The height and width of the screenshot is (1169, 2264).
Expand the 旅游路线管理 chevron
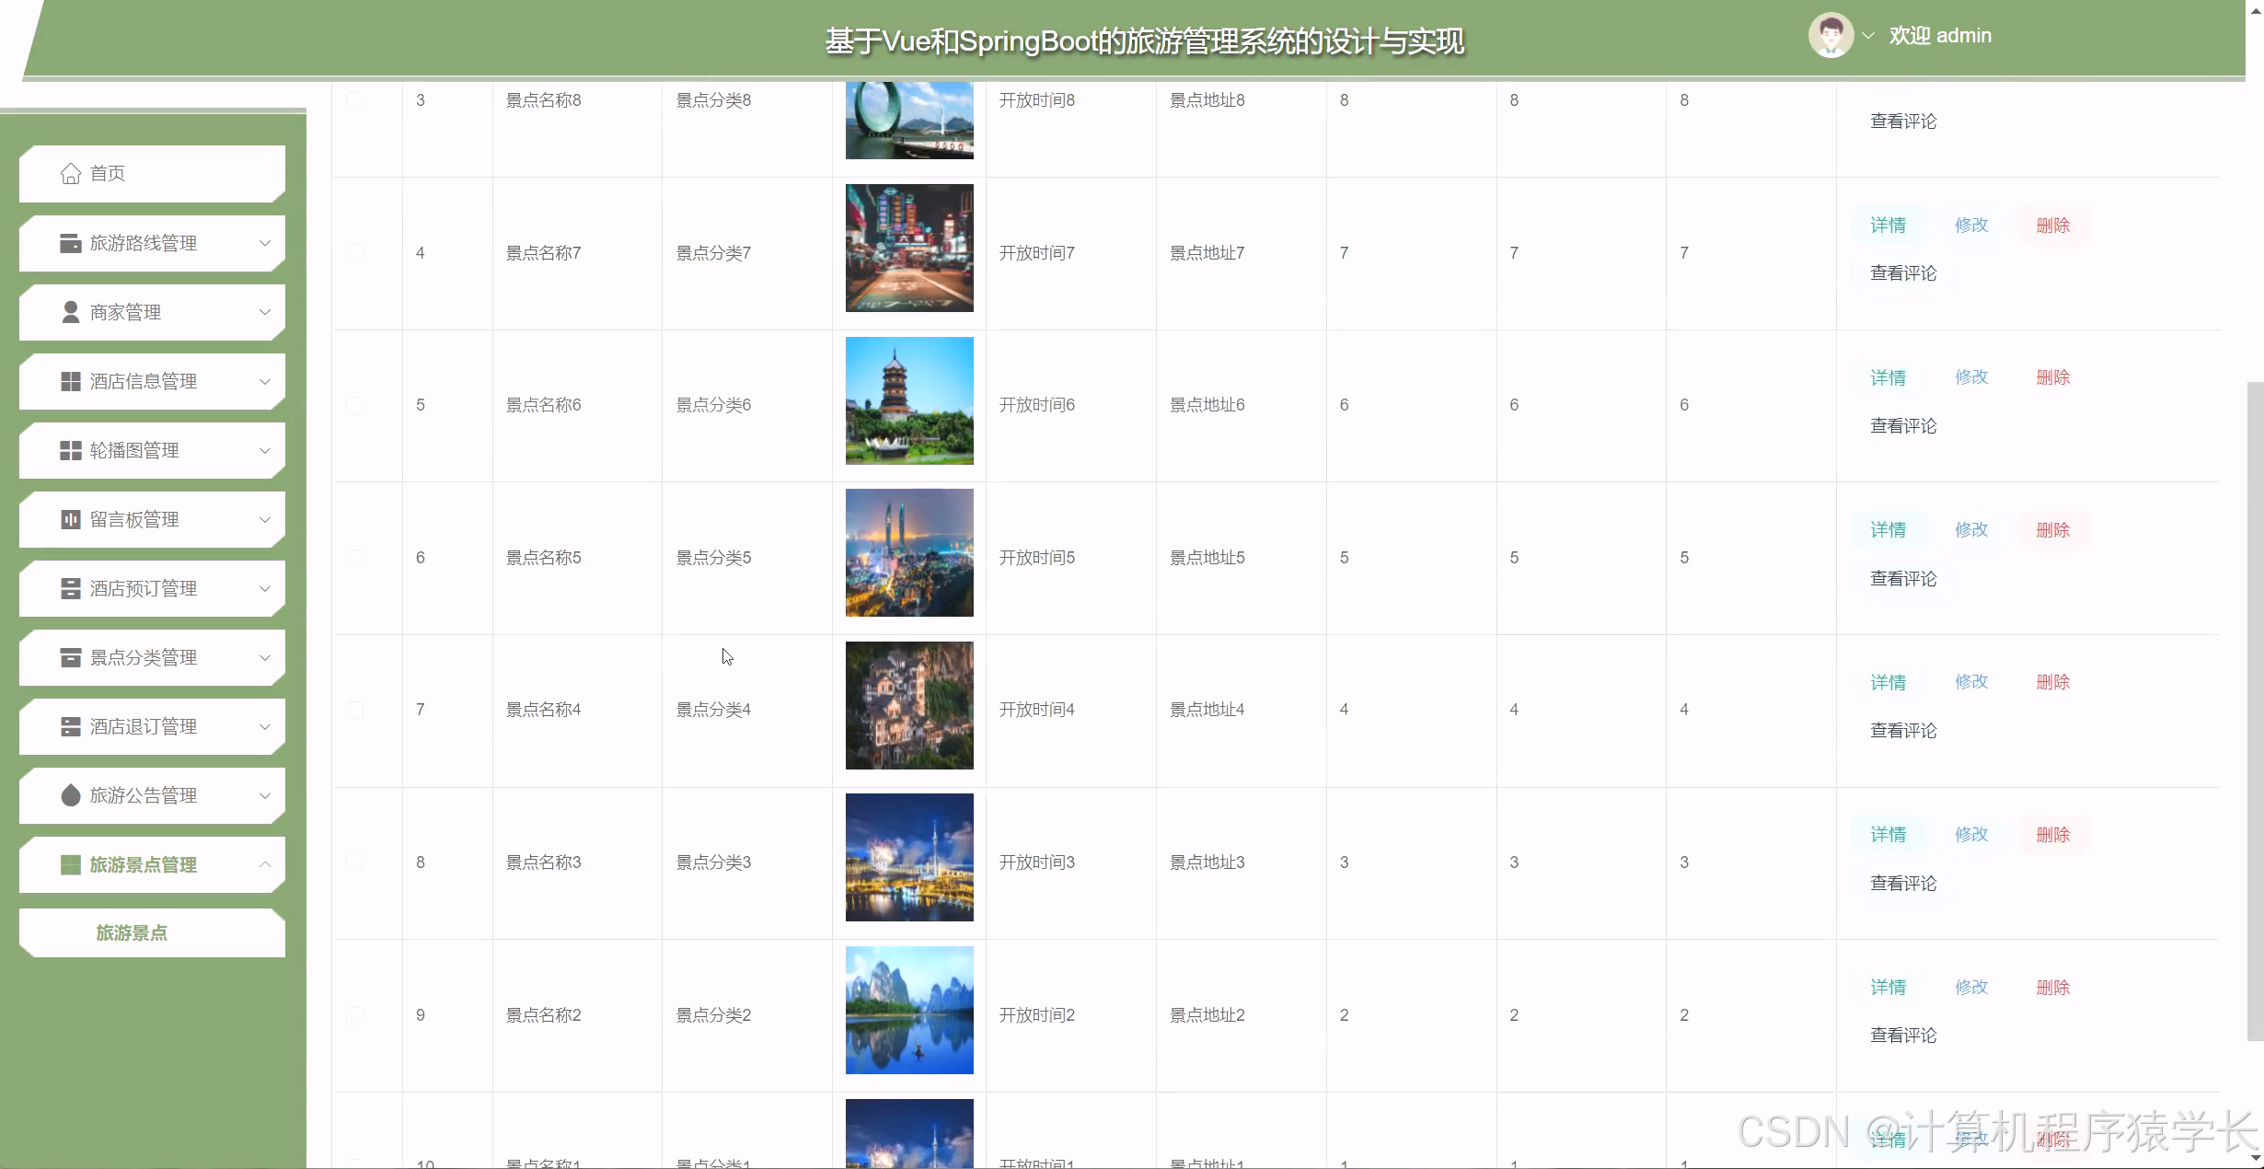point(265,243)
